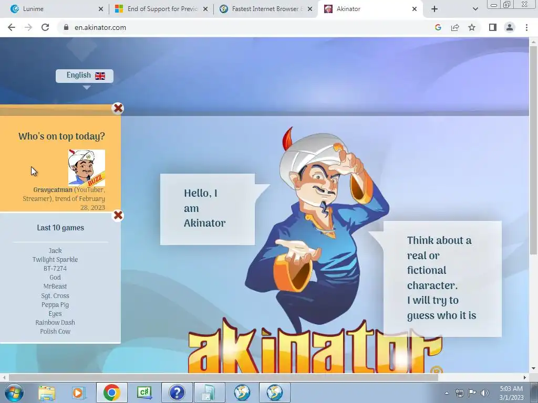Close the Fastest Internet Browser tab

(310, 9)
